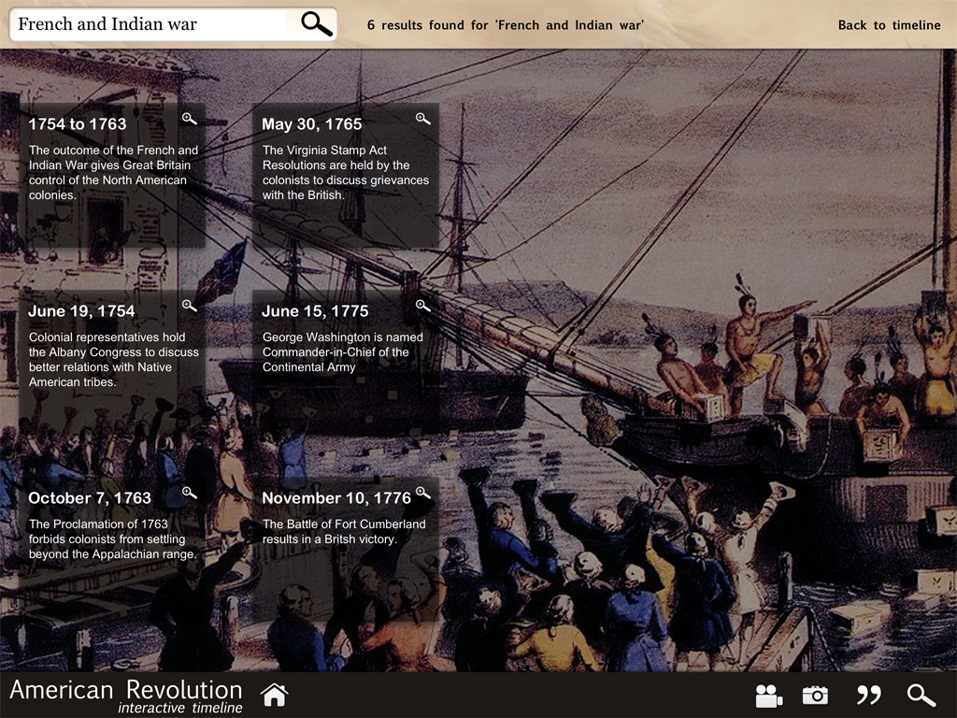Select the George Washington Commander-in-Chief description
Image resolution: width=957 pixels, height=718 pixels.
point(342,352)
